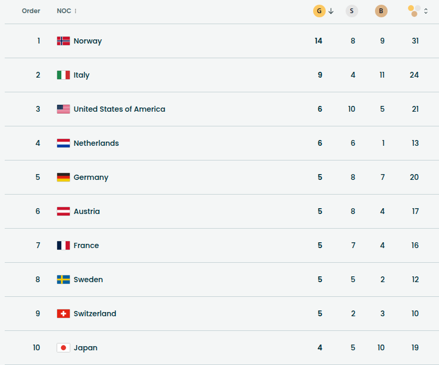Open the NOC column options menu
The width and height of the screenshot is (439, 365).
pyautogui.click(x=76, y=11)
